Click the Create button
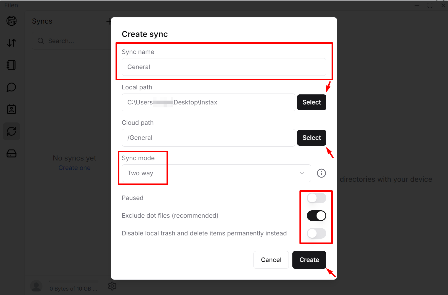Screen dimensions: 448x295 pyautogui.click(x=309, y=260)
